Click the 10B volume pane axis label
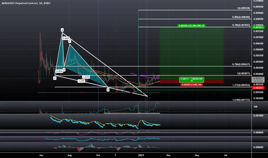Screen dimensions: 268x158 click(x=255, y=107)
